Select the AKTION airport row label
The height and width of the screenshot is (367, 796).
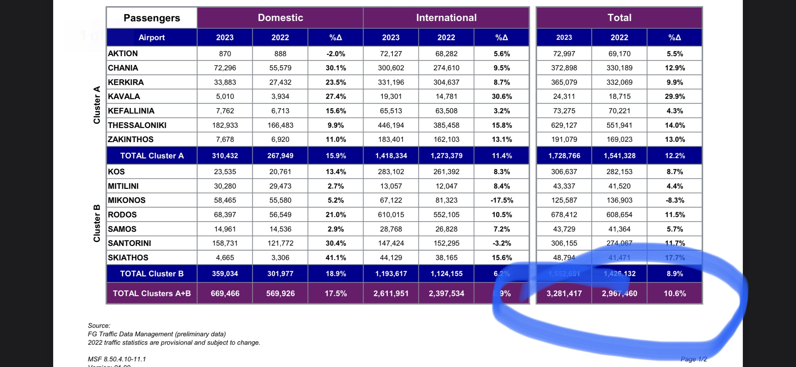pyautogui.click(x=123, y=53)
